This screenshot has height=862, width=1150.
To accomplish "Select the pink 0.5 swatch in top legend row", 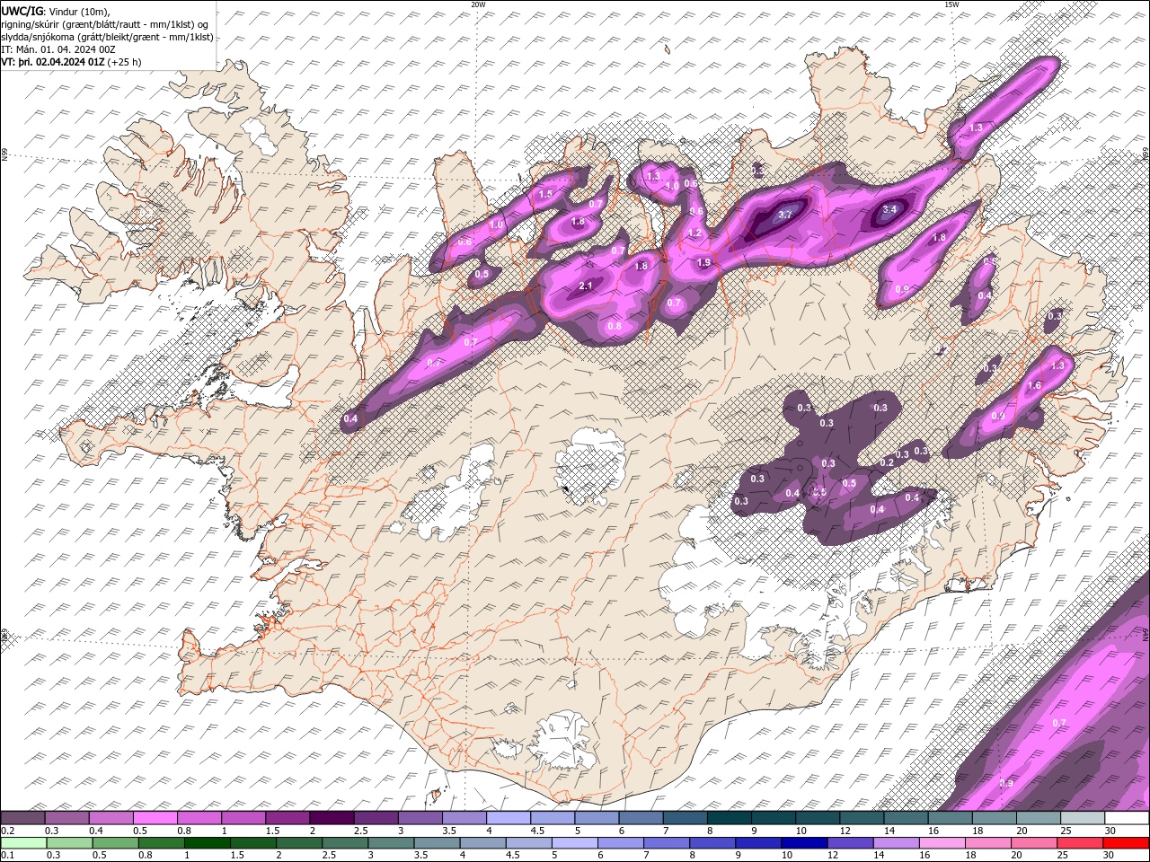I will (155, 818).
